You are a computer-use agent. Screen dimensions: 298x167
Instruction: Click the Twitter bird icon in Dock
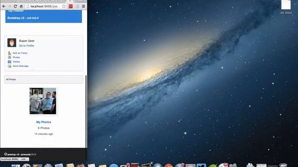coord(201,166)
